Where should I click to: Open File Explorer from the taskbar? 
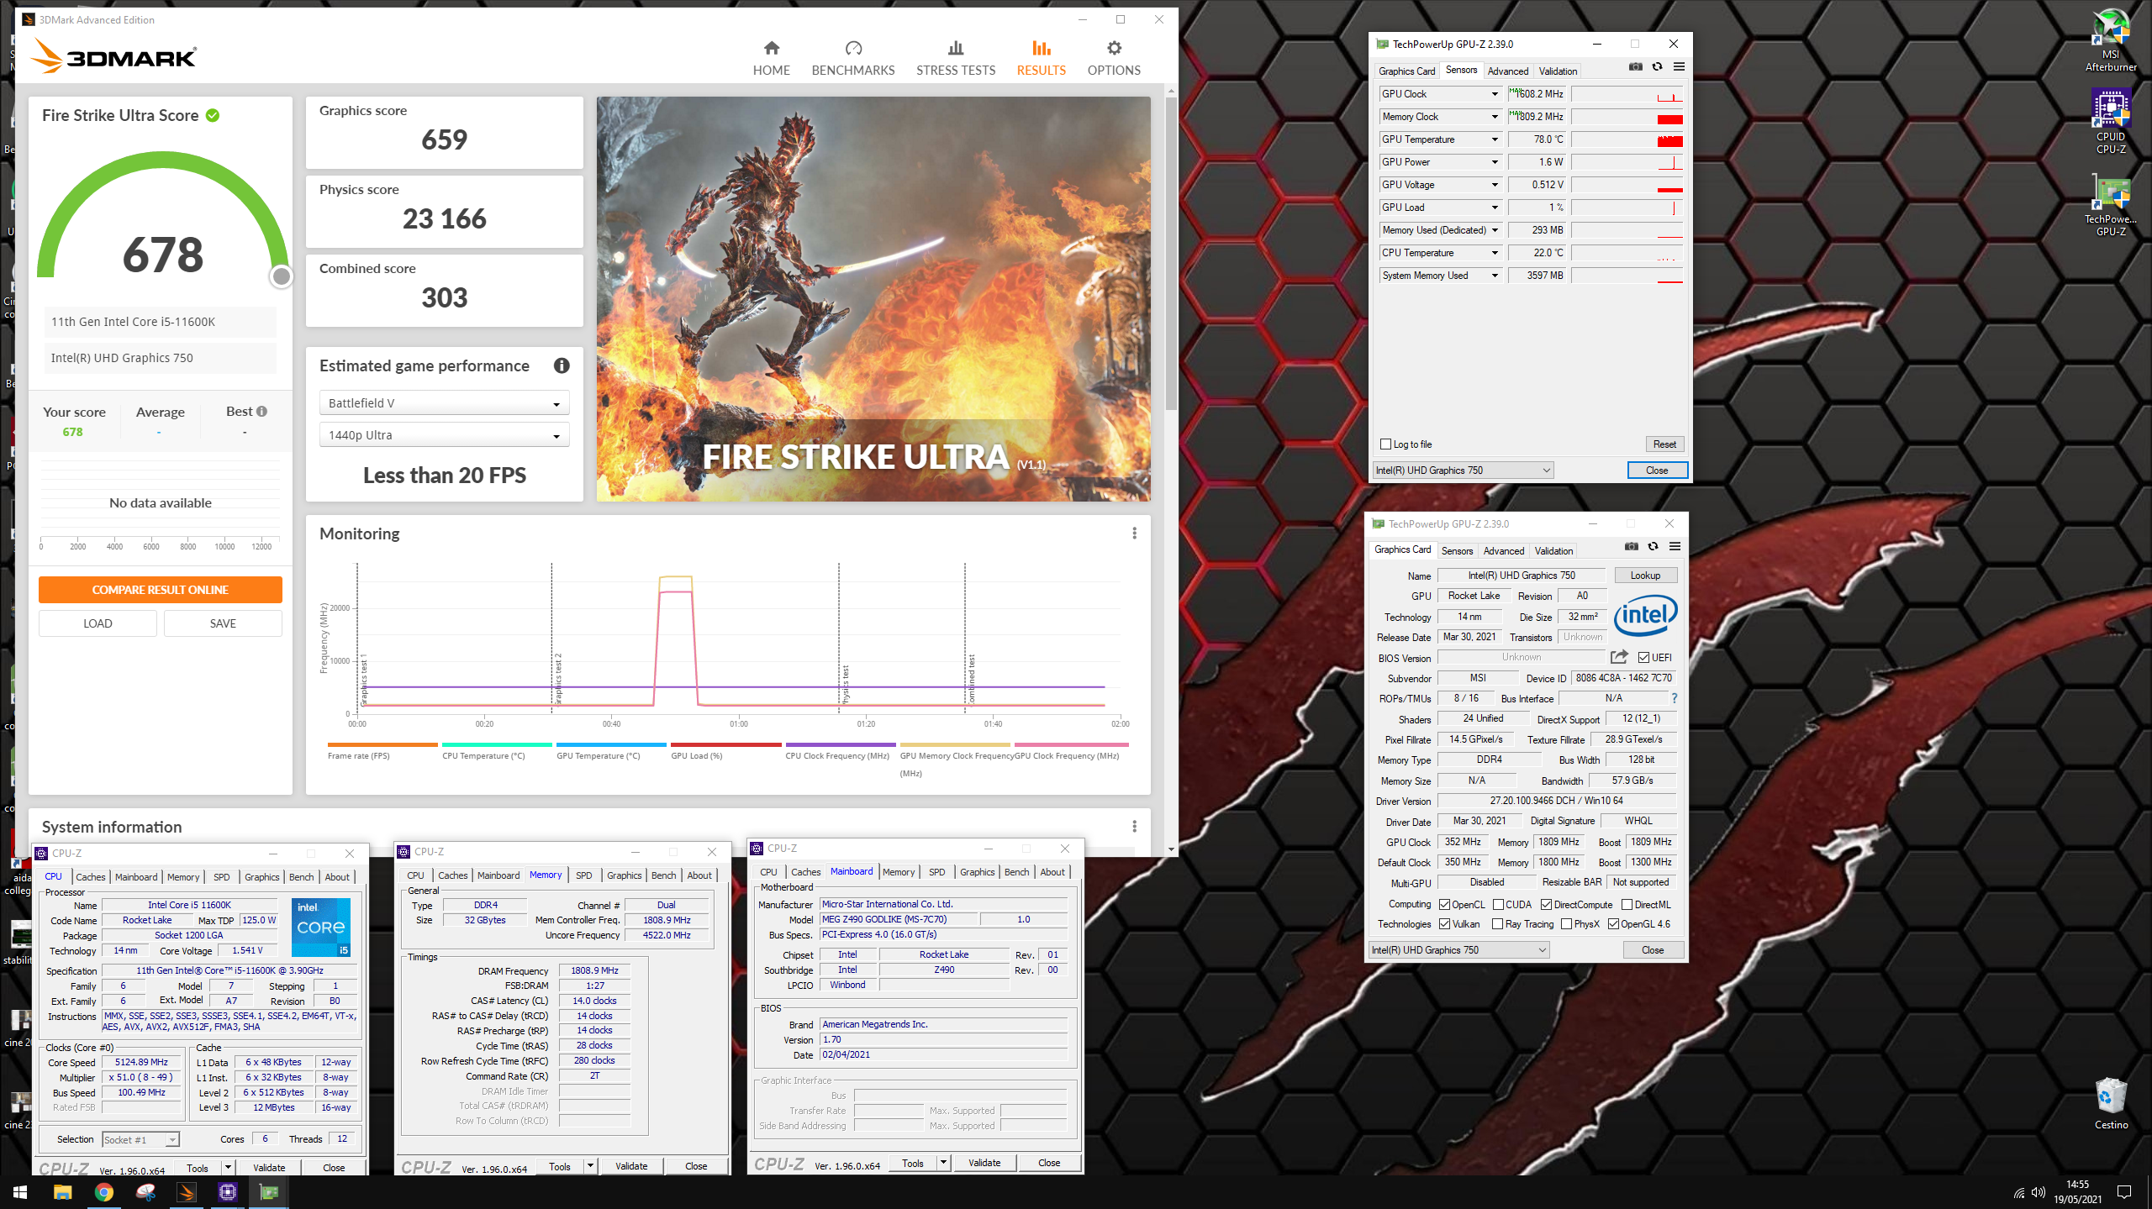[x=62, y=1192]
